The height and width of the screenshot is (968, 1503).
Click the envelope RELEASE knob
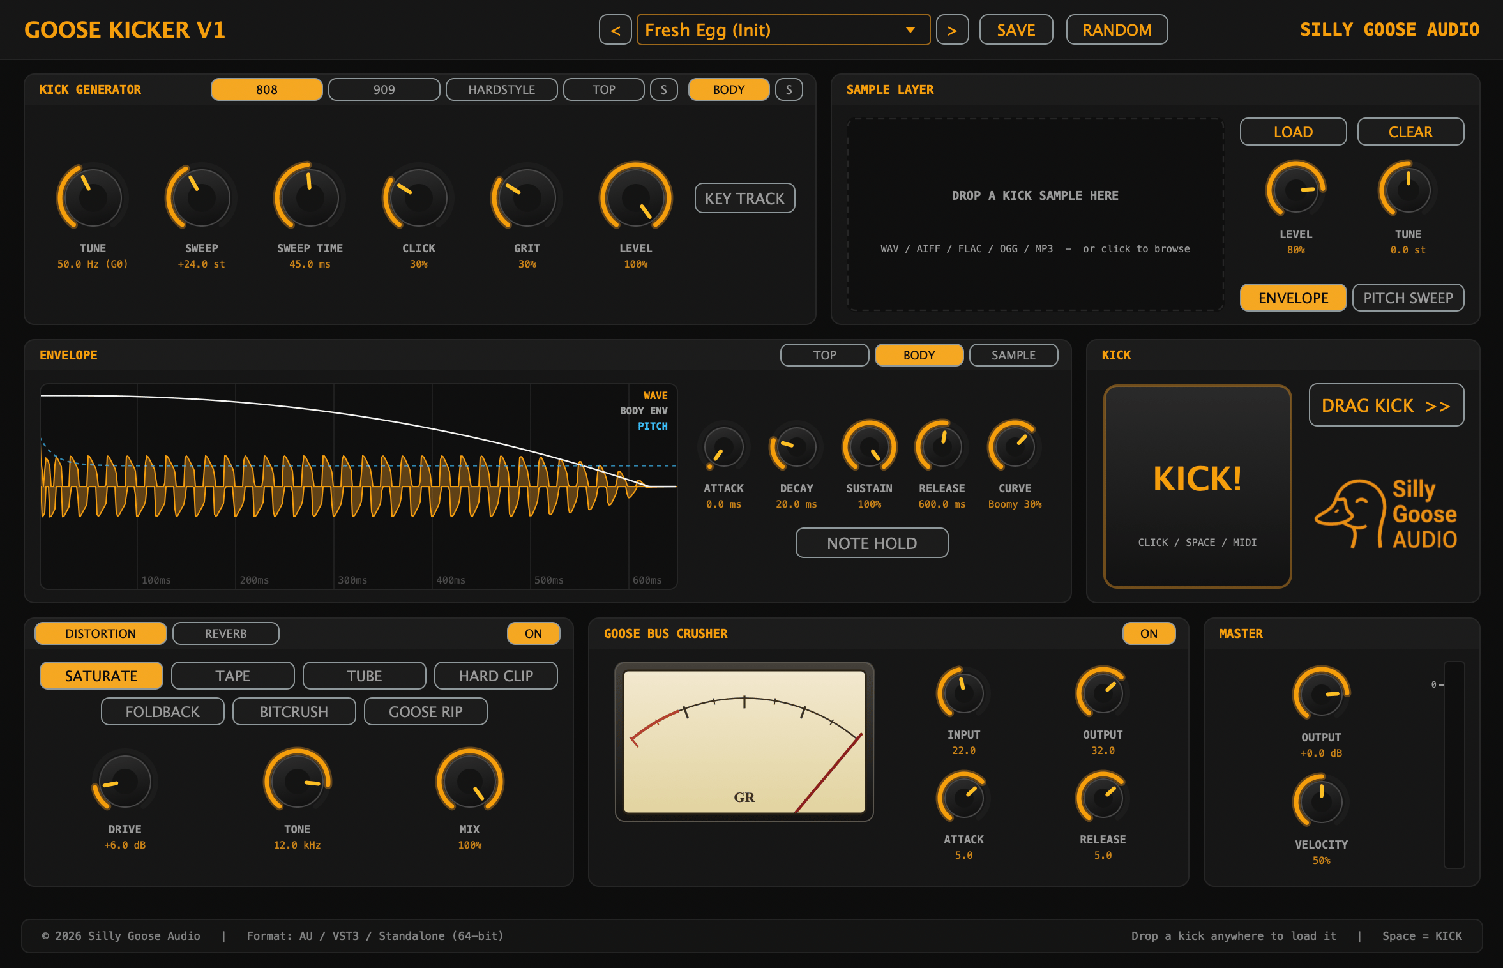coord(942,446)
